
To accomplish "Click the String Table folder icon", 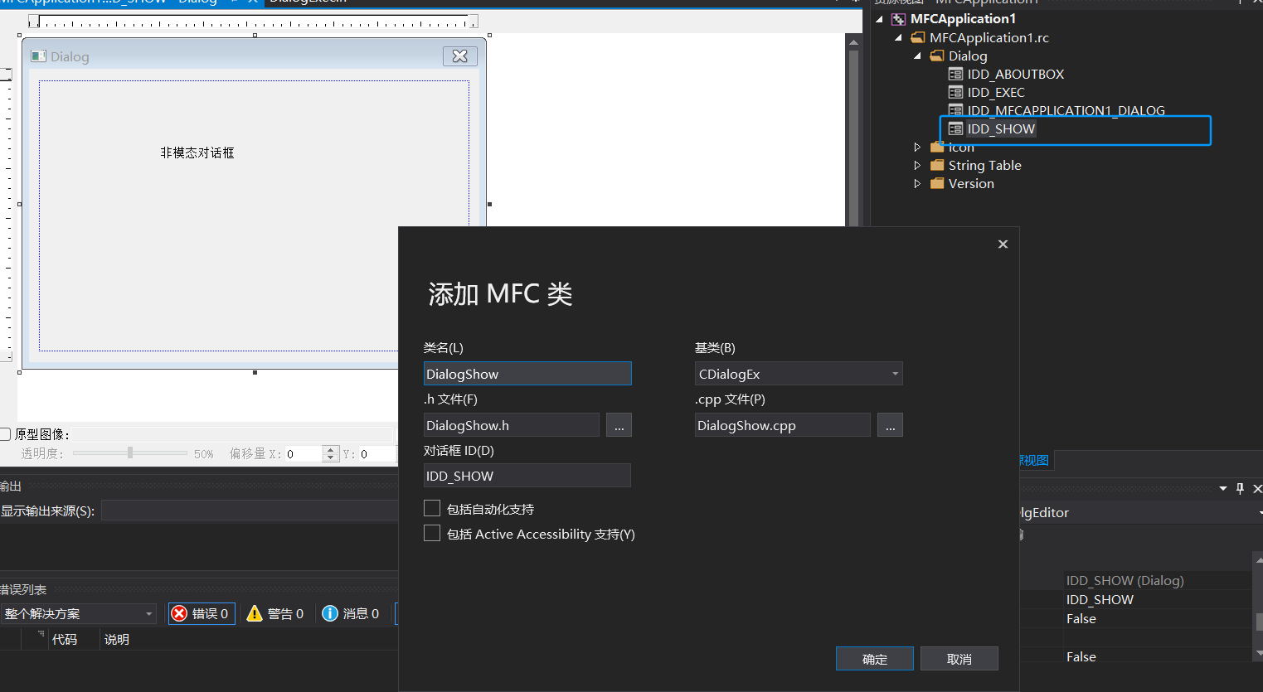I will tap(937, 165).
